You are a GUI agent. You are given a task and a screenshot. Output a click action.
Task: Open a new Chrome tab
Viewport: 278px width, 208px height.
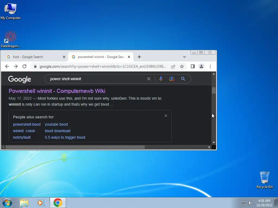tap(139, 57)
